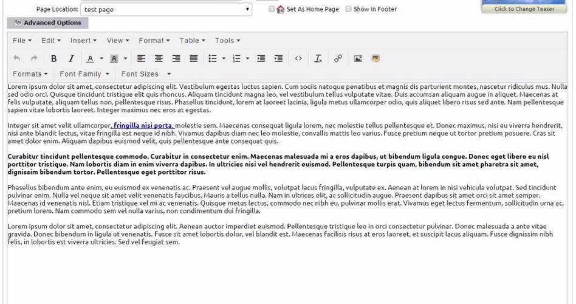This screenshot has height=304, width=576.
Task: Open the background color picker arrow
Action: point(126,58)
